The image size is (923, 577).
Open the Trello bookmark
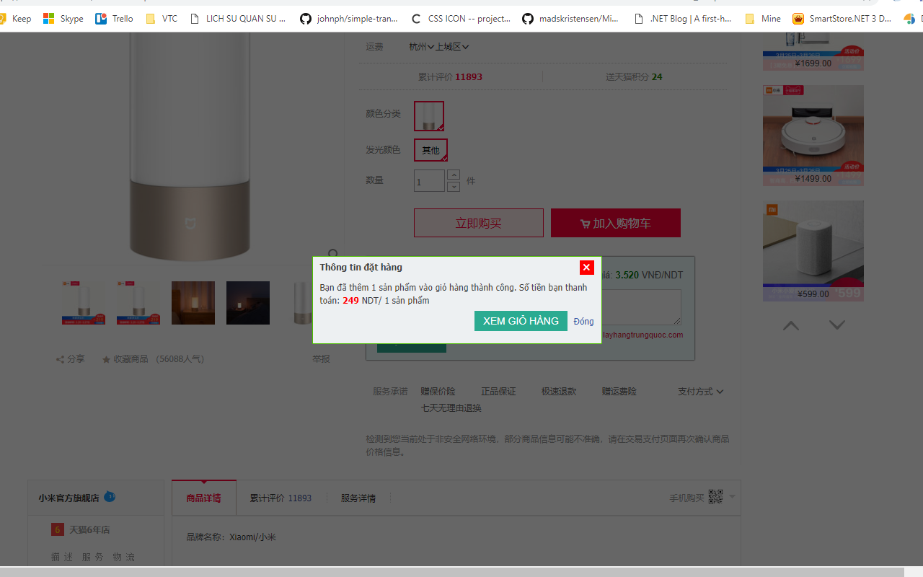click(x=115, y=19)
